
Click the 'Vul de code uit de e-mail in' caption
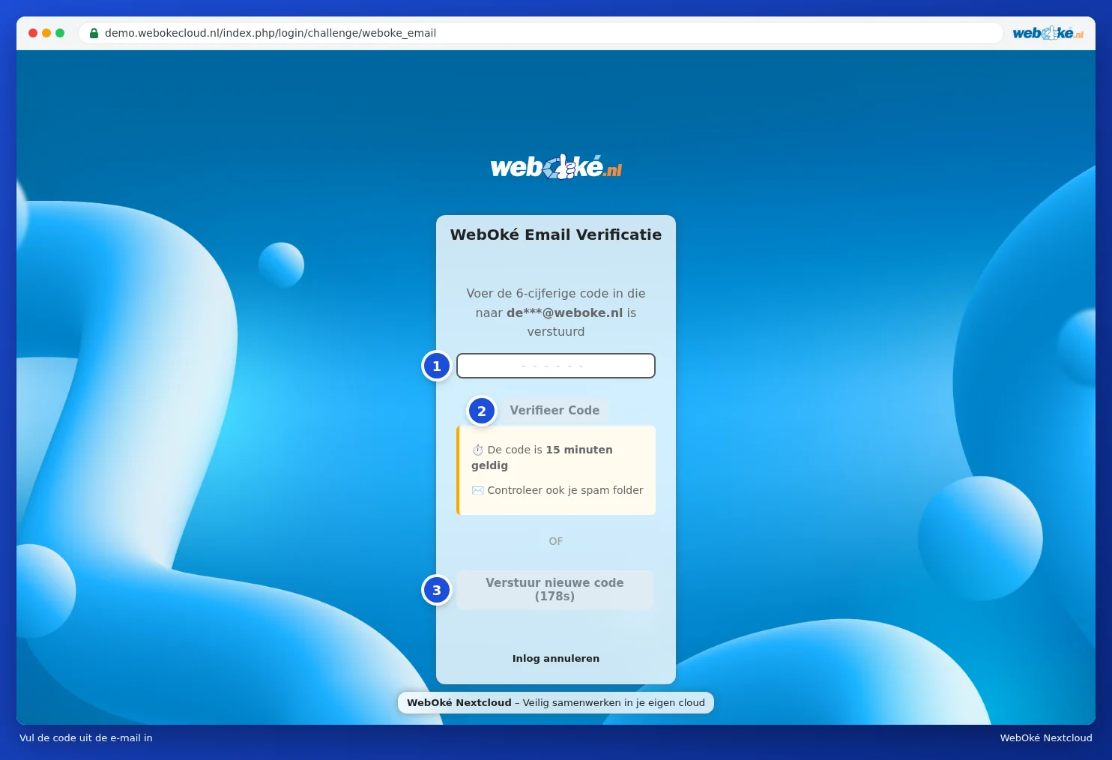coord(86,738)
